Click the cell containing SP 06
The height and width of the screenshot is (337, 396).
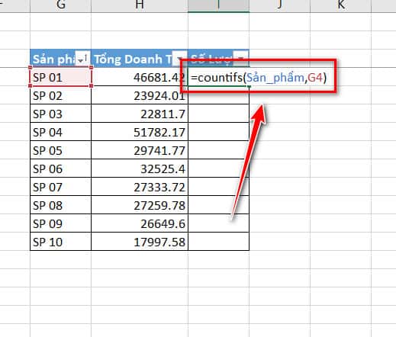click(60, 168)
